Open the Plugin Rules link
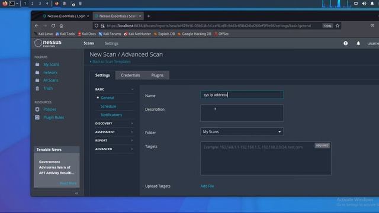 pyautogui.click(x=54, y=117)
